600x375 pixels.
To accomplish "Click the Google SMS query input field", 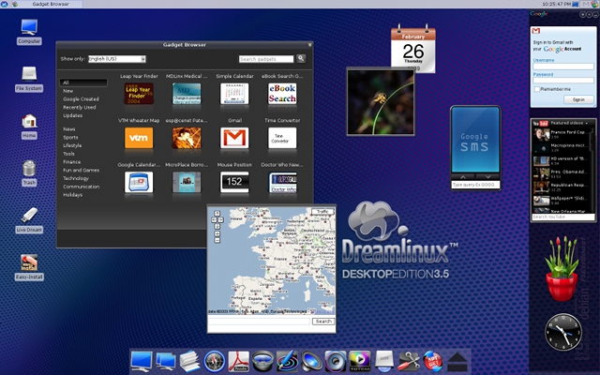I will tap(475, 185).
